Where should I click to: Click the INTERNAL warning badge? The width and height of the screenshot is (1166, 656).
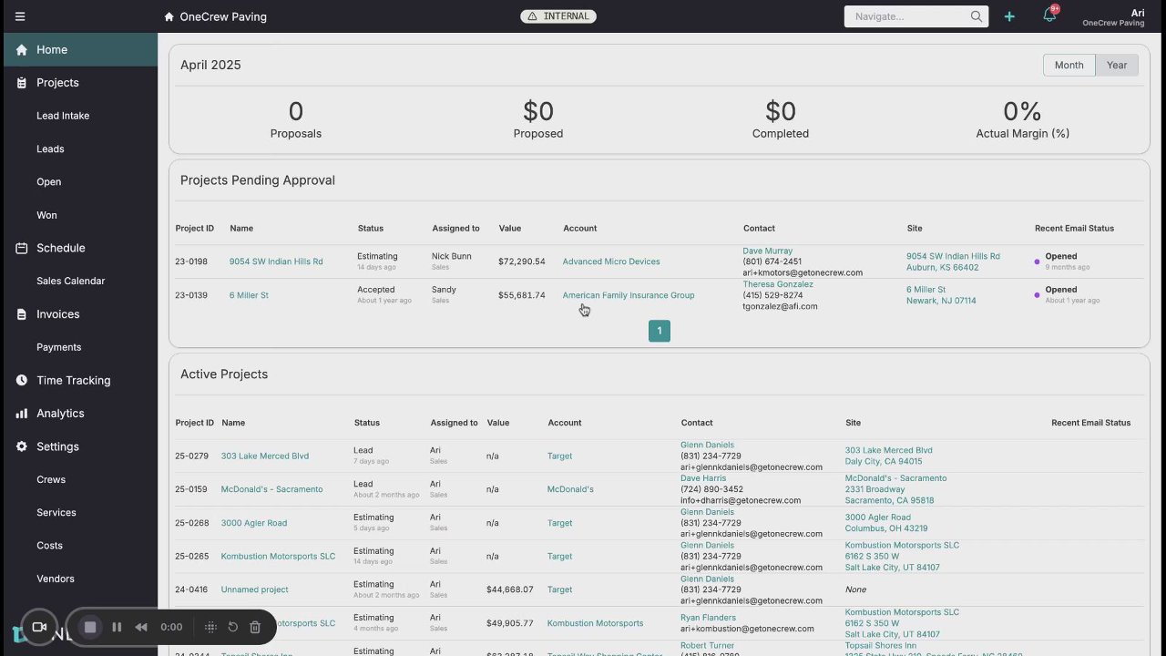coord(558,16)
